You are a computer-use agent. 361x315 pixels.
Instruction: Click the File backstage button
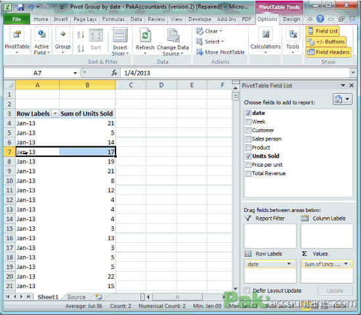tap(16, 19)
